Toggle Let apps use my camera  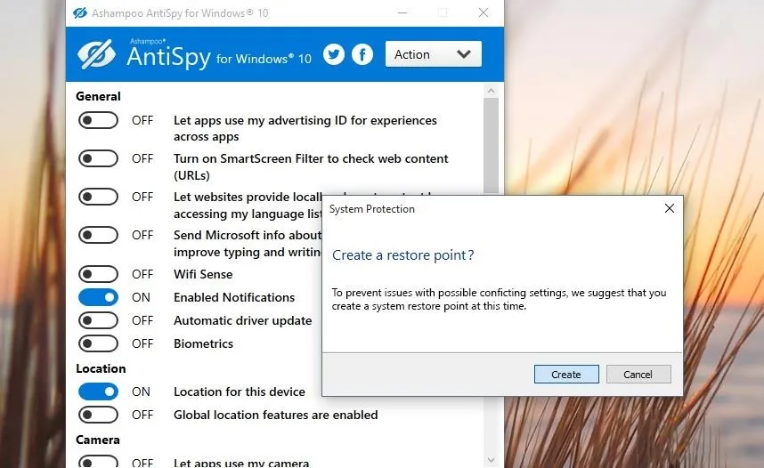coord(98,462)
